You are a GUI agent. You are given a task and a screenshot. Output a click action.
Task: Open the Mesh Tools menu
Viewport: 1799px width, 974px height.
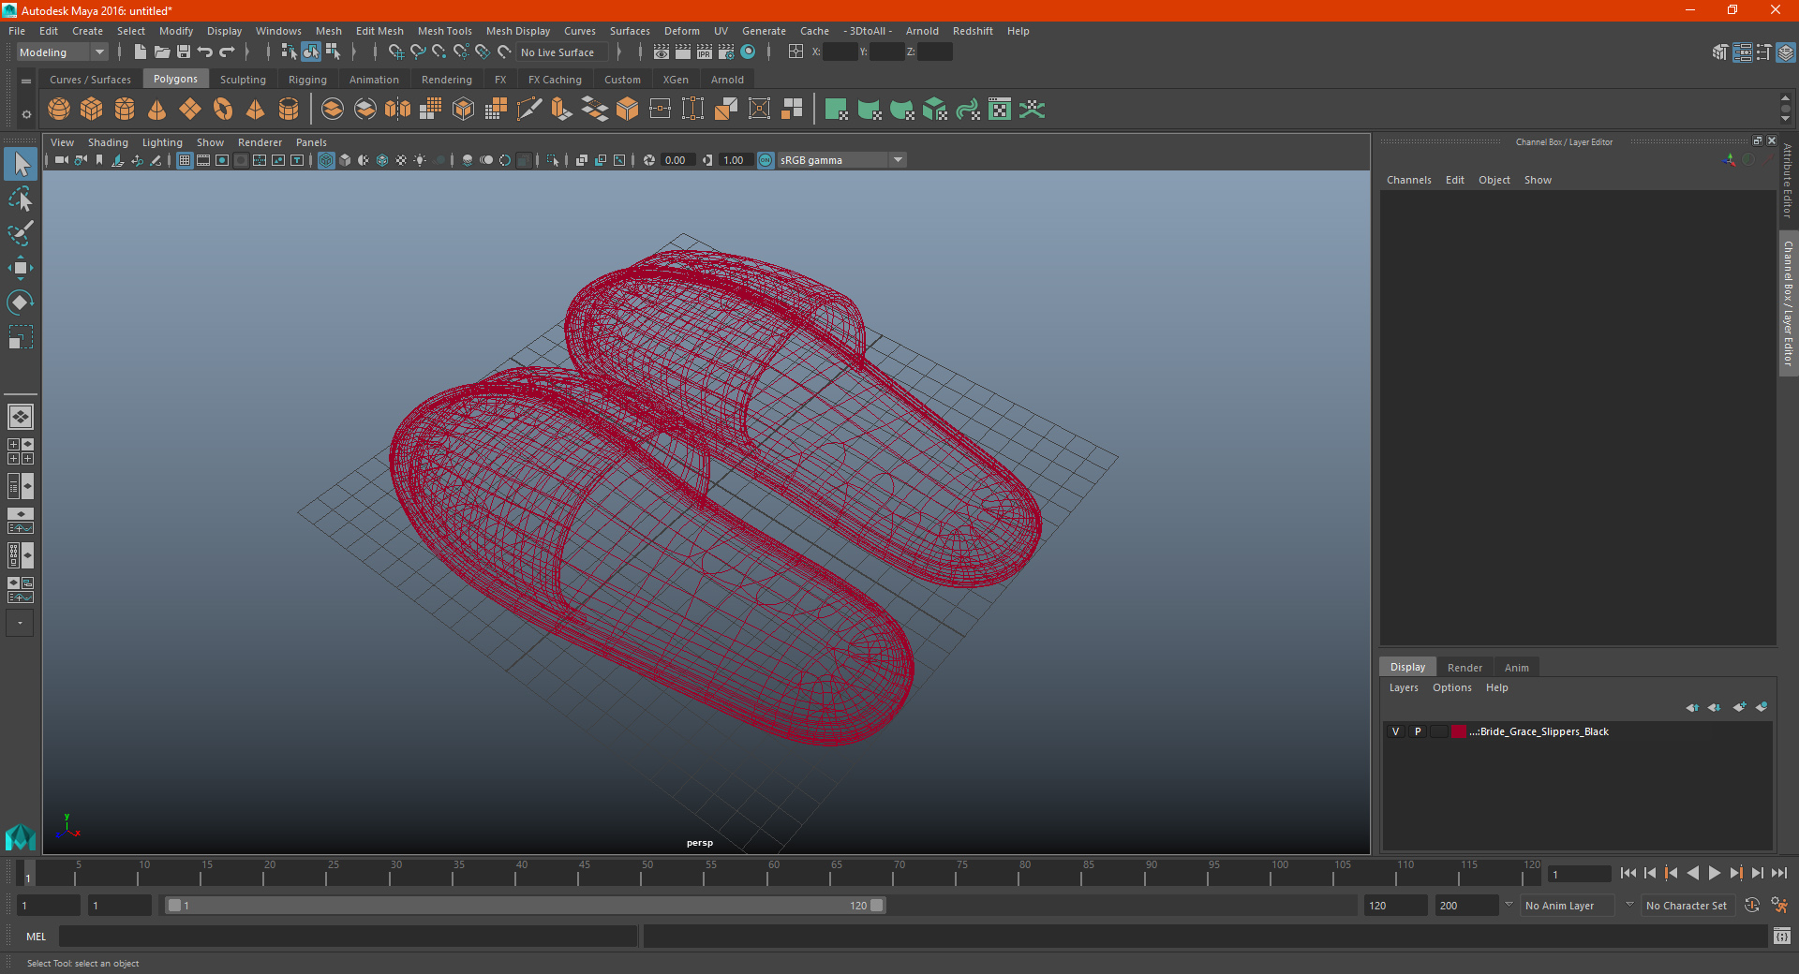pyautogui.click(x=445, y=31)
